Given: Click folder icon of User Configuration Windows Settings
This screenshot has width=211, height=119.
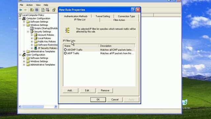Looking at the screenshot, I should 28,61.
